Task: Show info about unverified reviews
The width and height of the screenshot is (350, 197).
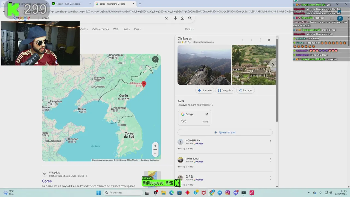Action: click(212, 105)
